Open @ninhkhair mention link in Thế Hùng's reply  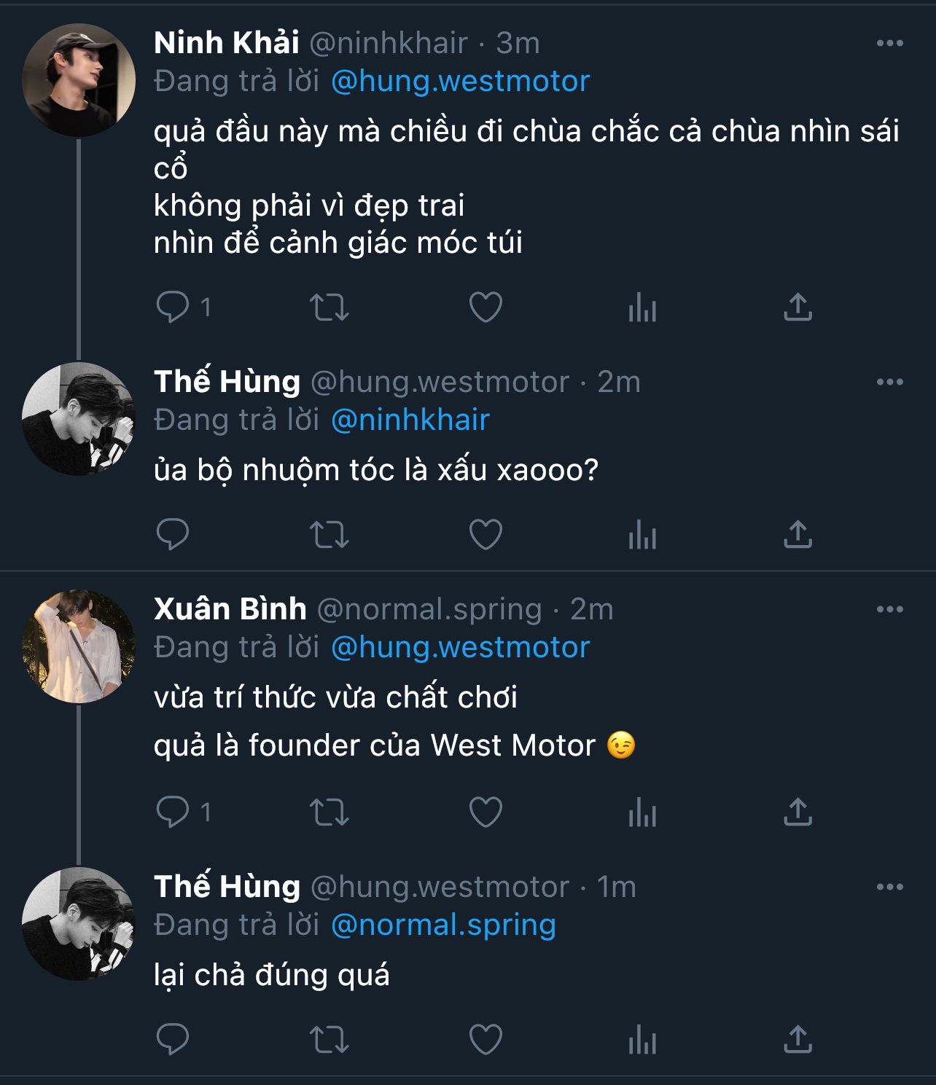coord(410,420)
